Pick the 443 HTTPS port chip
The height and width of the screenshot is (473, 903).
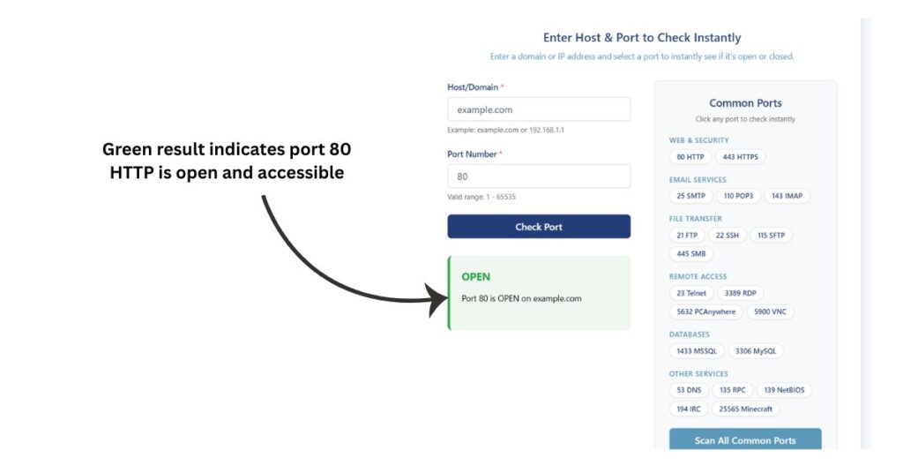pyautogui.click(x=740, y=157)
